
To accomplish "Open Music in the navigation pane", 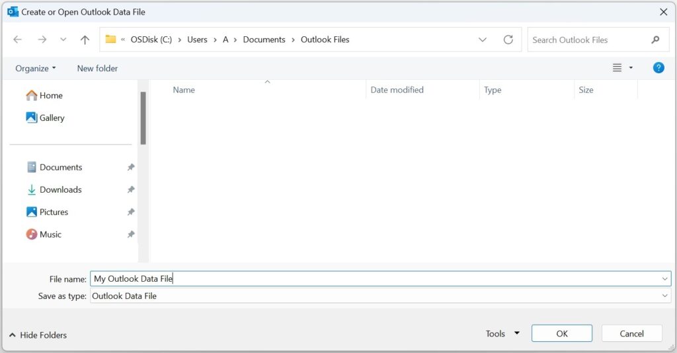I will point(44,234).
